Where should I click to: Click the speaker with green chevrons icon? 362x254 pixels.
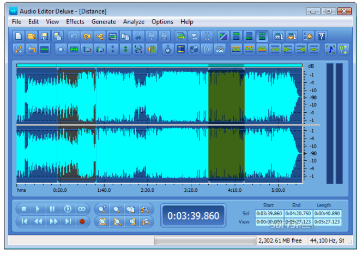(152, 49)
